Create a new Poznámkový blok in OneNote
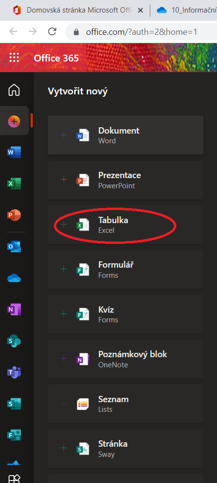 pos(125,359)
